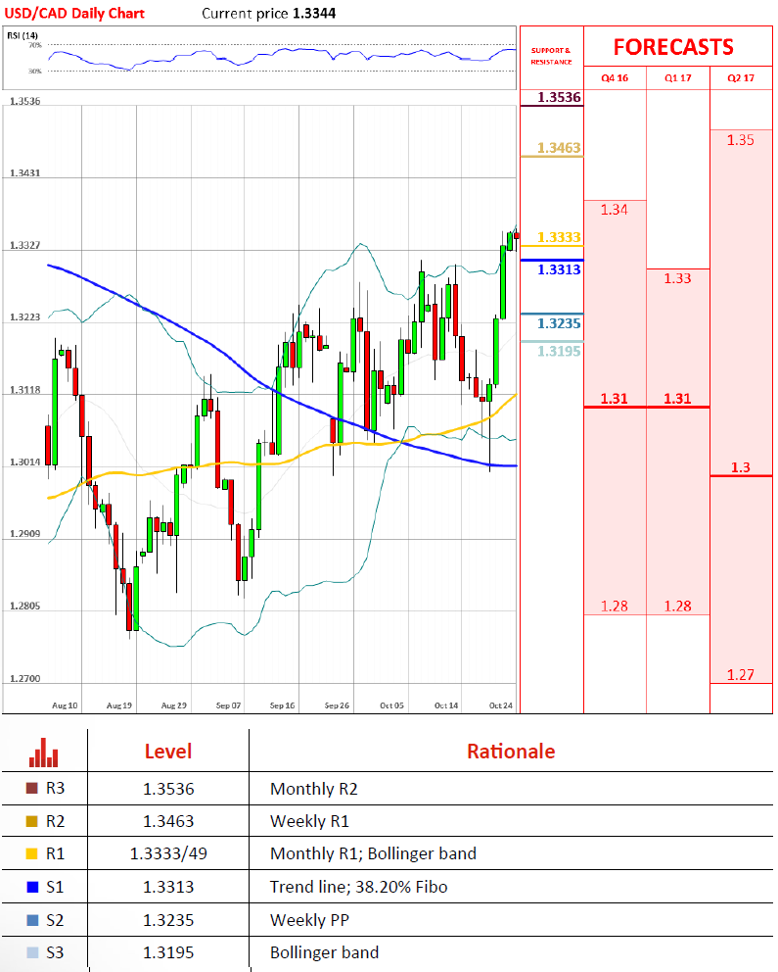Click Monthly R1; Bollinger band rationale

coord(373,853)
